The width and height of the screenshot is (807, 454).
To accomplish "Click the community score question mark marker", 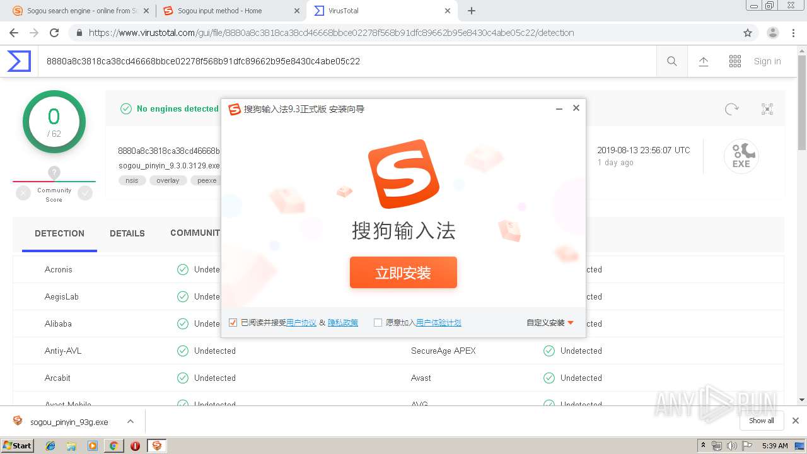I will pyautogui.click(x=54, y=172).
